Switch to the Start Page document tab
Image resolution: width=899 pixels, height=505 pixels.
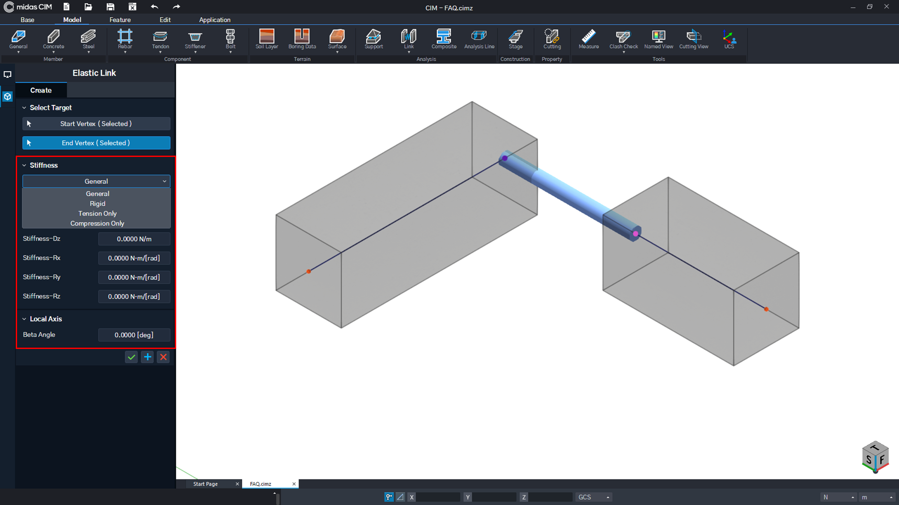(x=205, y=484)
